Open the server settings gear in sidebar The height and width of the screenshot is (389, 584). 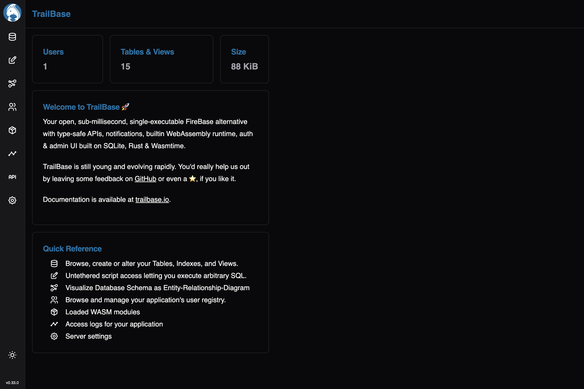[12, 200]
